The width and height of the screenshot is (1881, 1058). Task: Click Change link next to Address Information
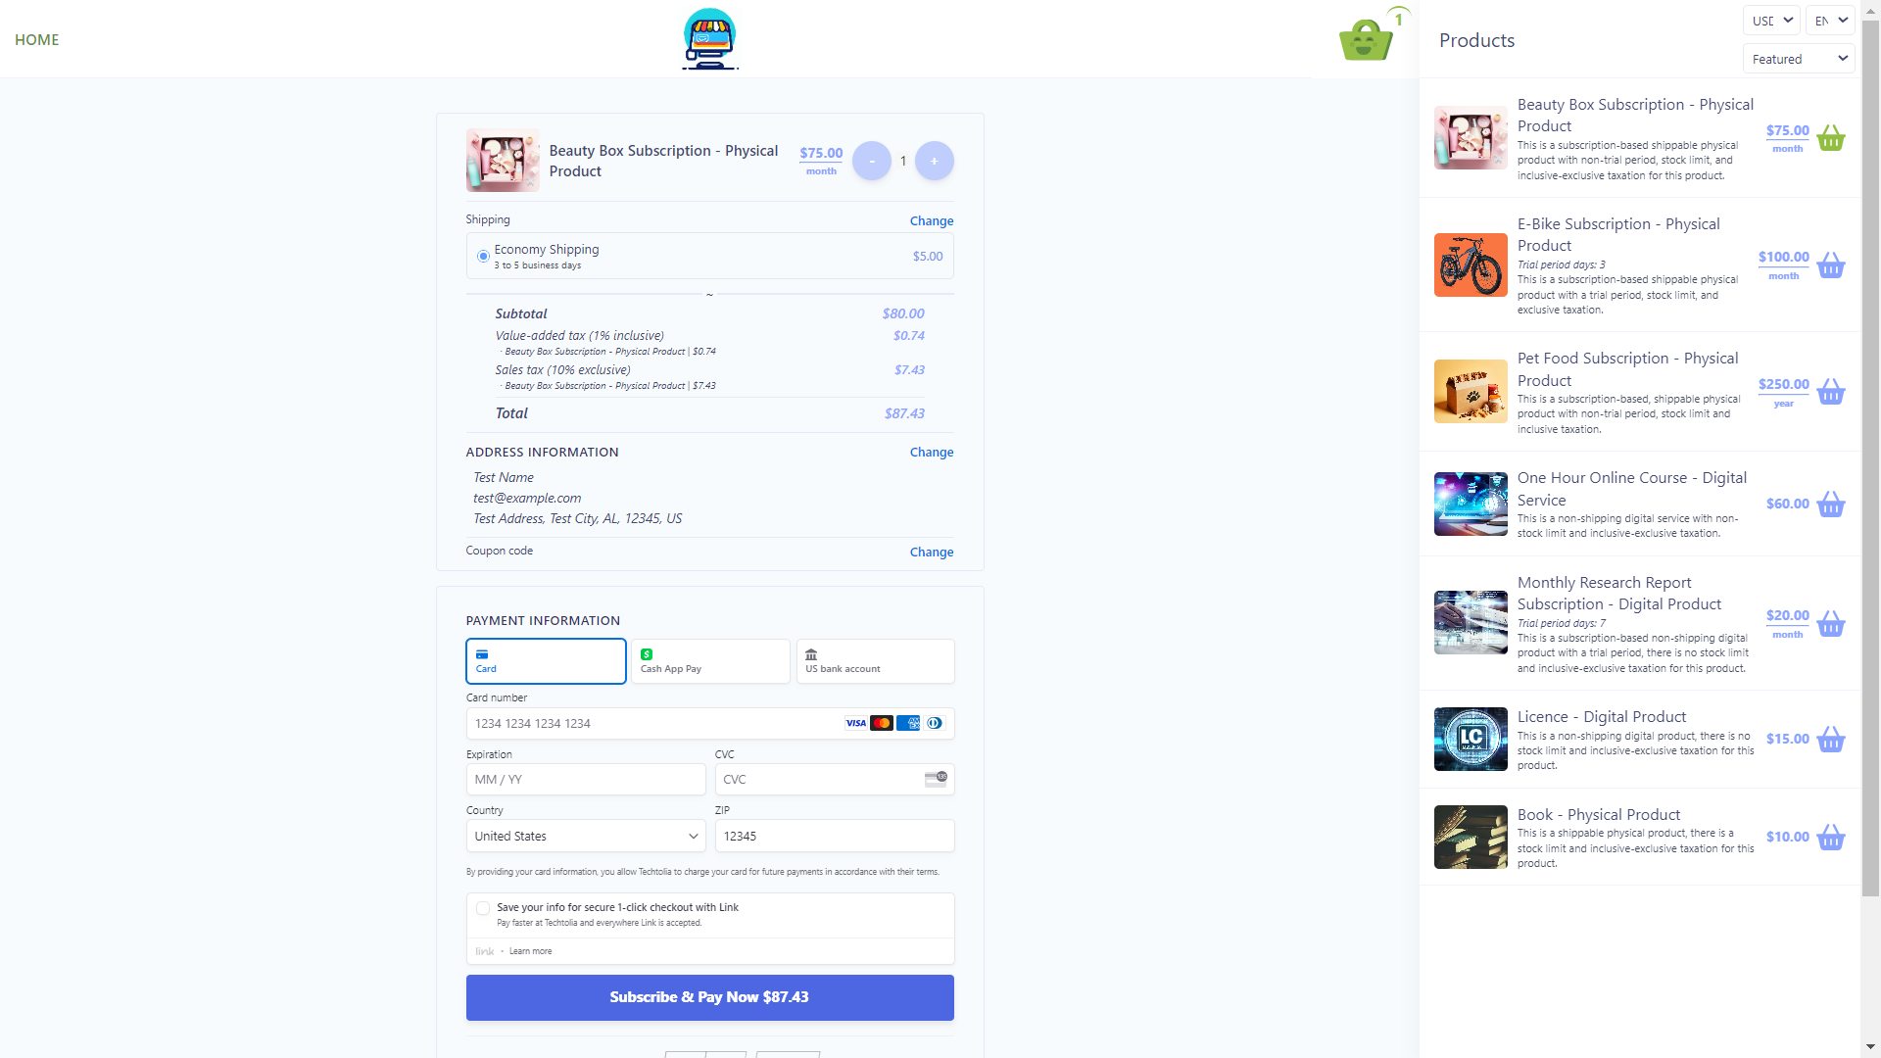tap(931, 453)
